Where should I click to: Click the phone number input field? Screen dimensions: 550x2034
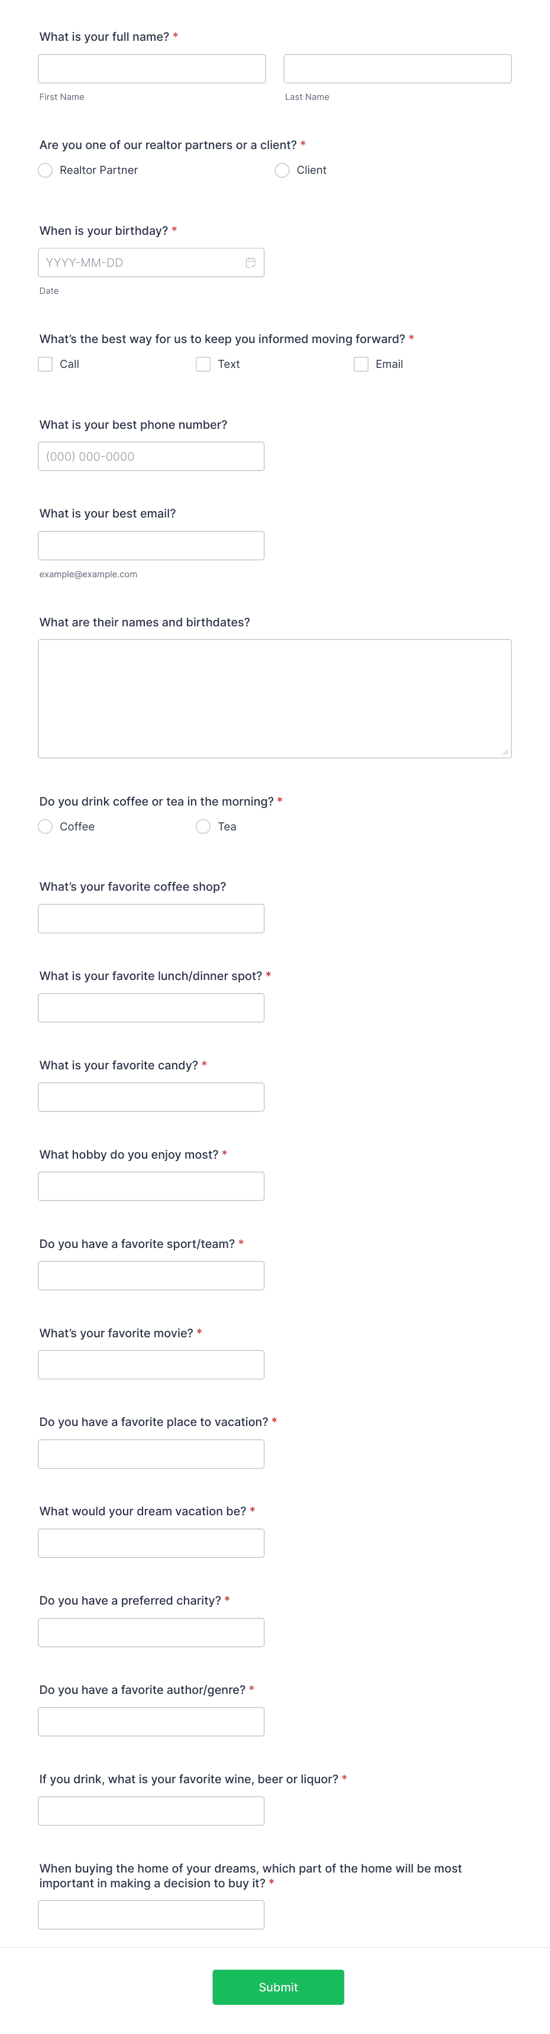coord(151,455)
